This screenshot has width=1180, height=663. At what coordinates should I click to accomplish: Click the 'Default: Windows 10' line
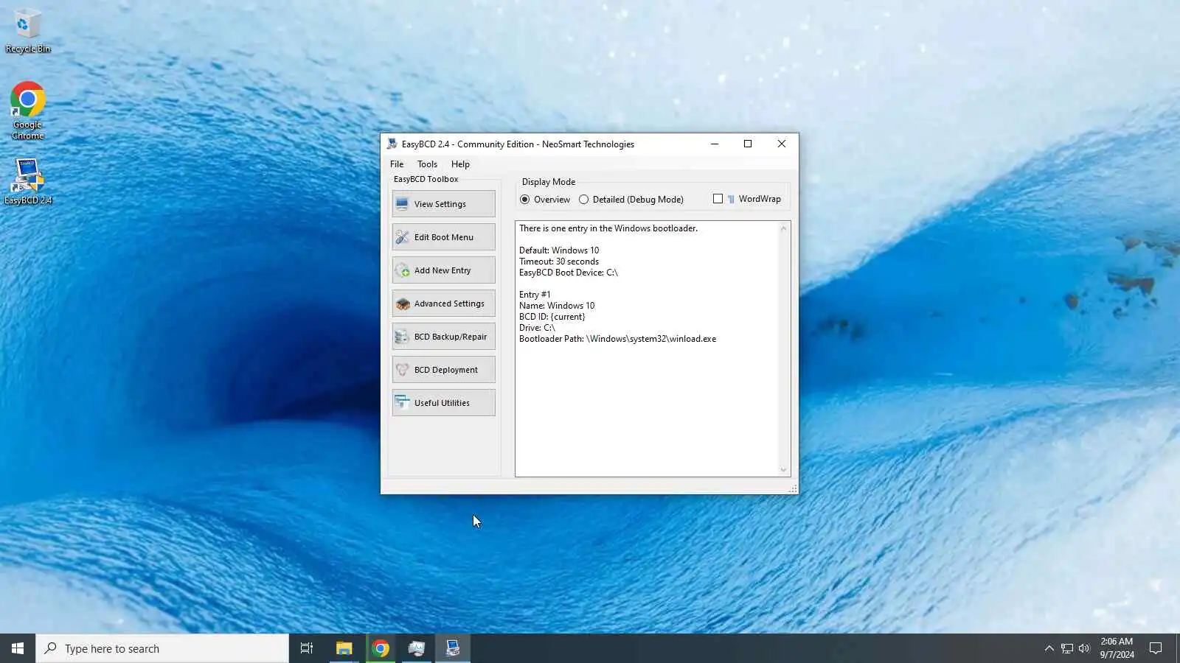(x=559, y=250)
